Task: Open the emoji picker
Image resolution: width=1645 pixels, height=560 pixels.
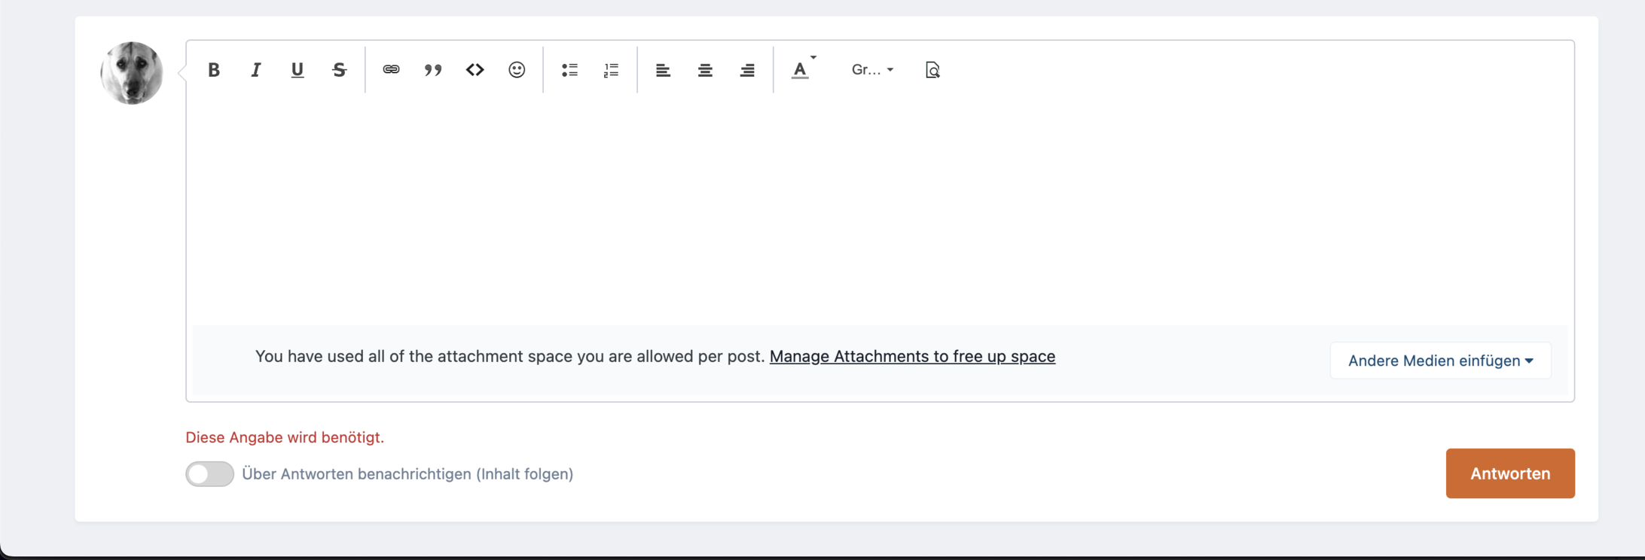Action: 517,70
